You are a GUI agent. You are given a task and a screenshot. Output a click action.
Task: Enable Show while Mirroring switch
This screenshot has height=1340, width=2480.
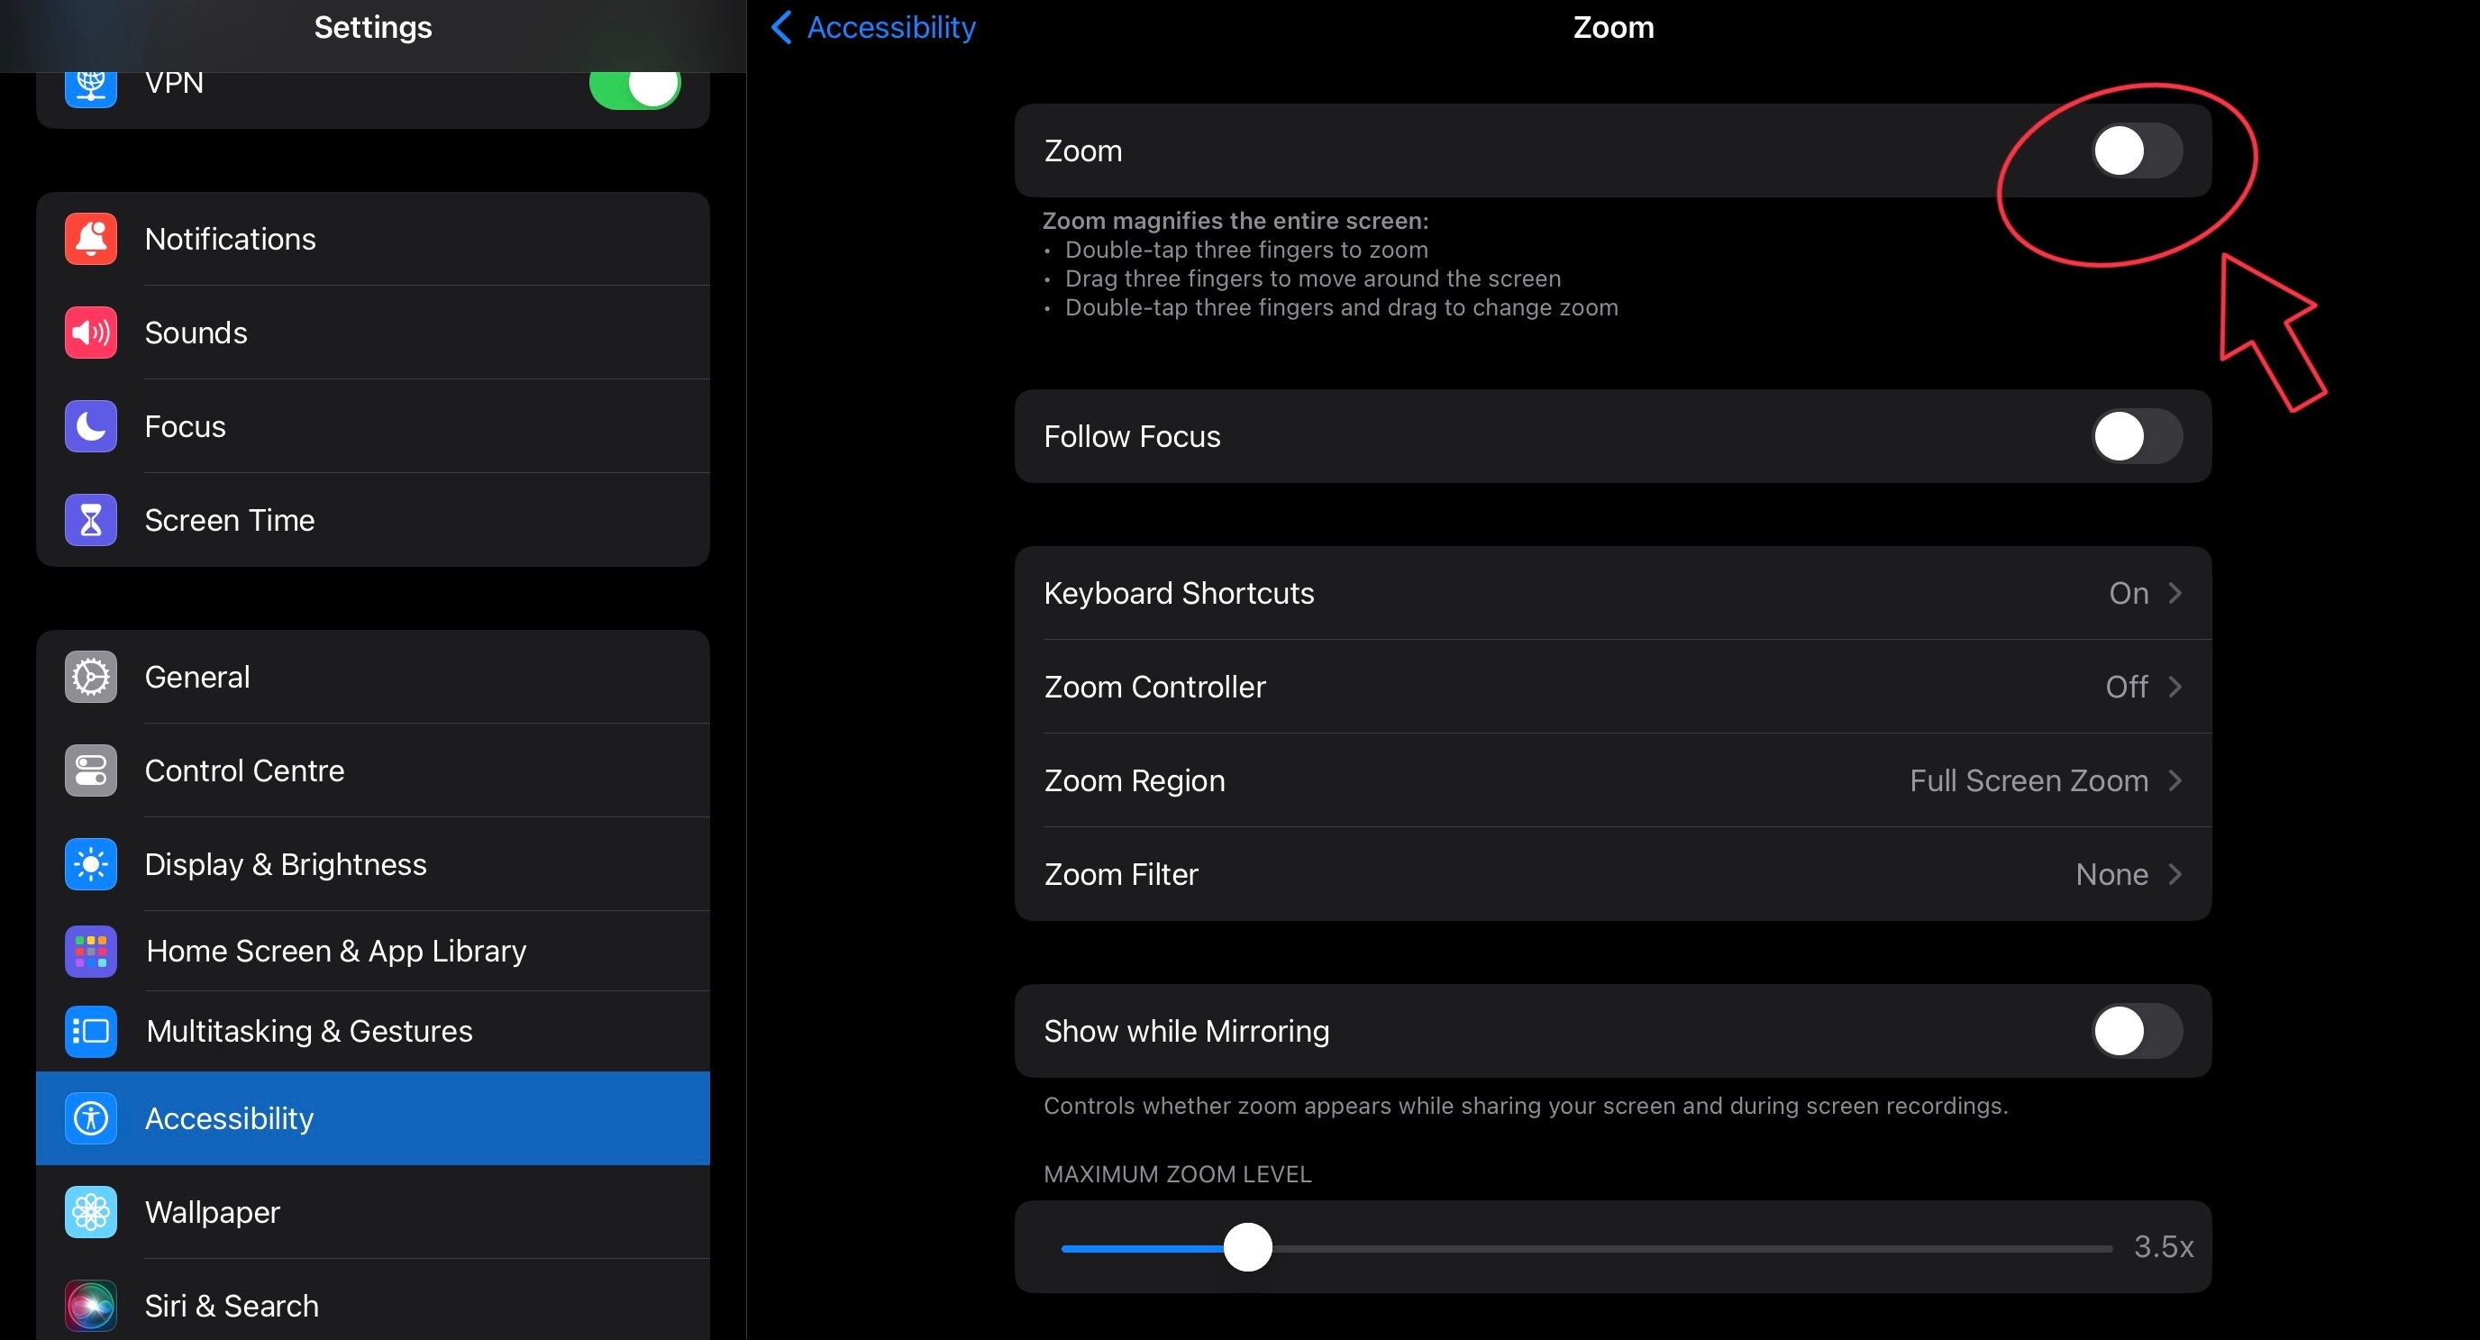pyautogui.click(x=2136, y=1031)
